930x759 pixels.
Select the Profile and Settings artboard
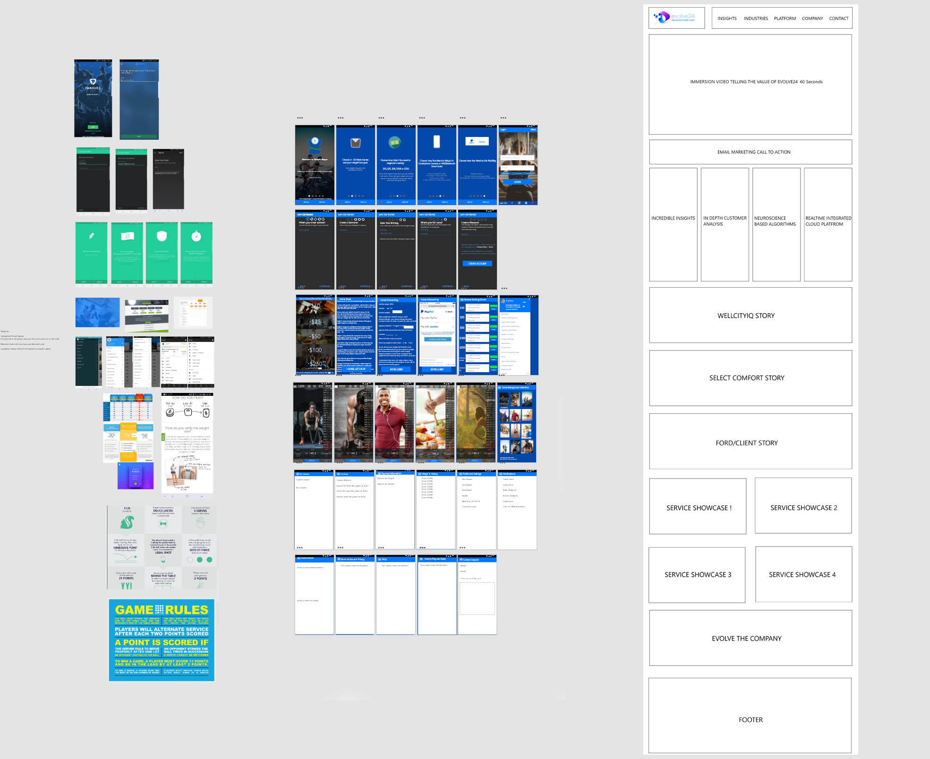(477, 510)
